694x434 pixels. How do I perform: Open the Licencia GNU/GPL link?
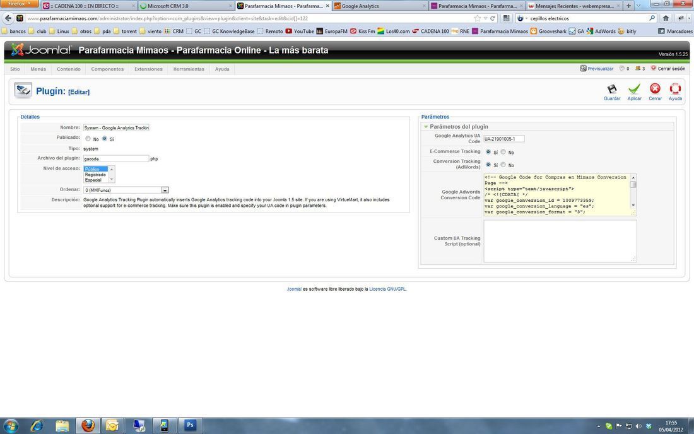click(x=387, y=289)
